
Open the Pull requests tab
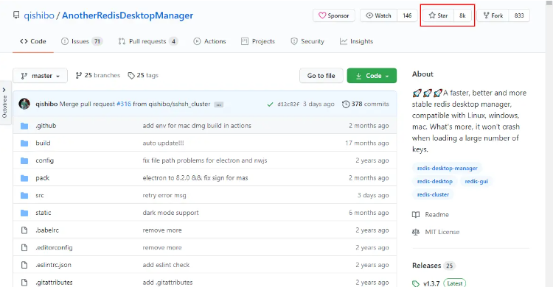point(147,41)
